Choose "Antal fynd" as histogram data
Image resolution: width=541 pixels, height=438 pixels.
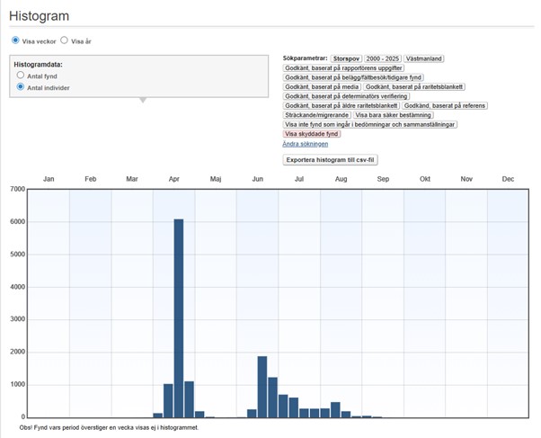point(21,76)
